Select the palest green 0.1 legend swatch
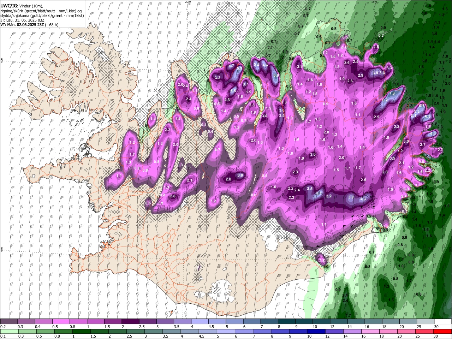This screenshot has width=452, height=339. point(9,331)
